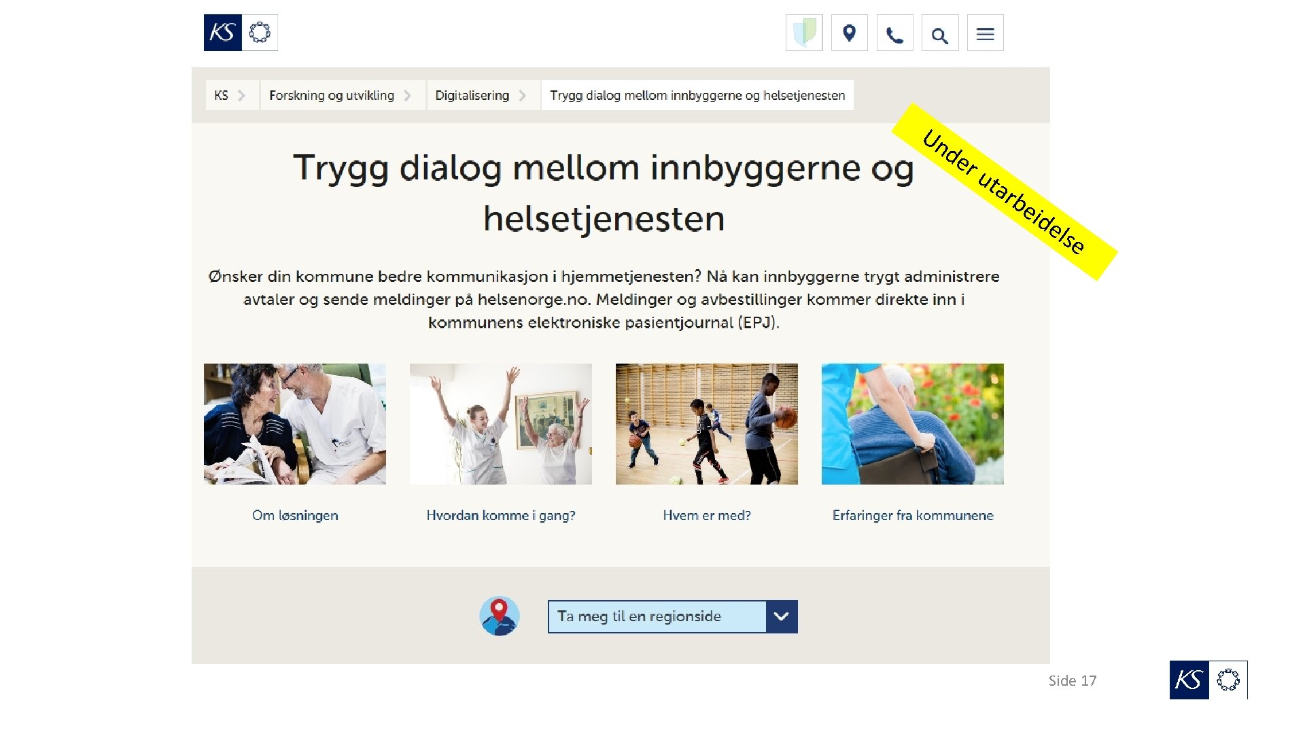Click the KS logo in the header
Image resolution: width=1305 pixels, height=734 pixels.
click(241, 33)
